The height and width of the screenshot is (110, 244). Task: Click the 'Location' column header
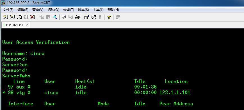[x=176, y=81]
